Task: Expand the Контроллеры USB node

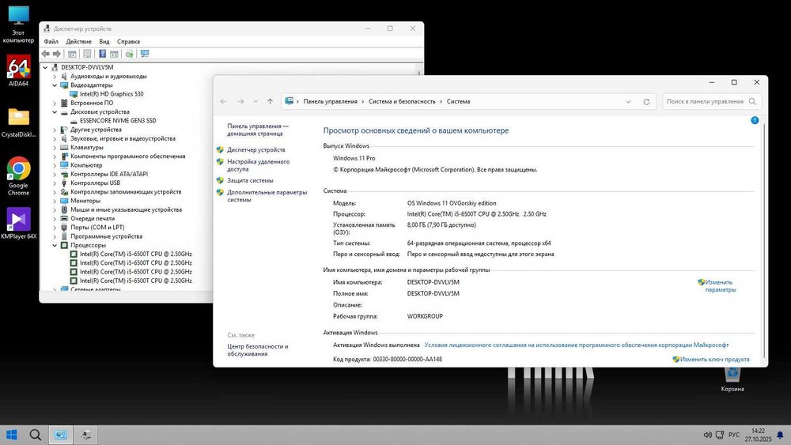Action: [x=55, y=183]
